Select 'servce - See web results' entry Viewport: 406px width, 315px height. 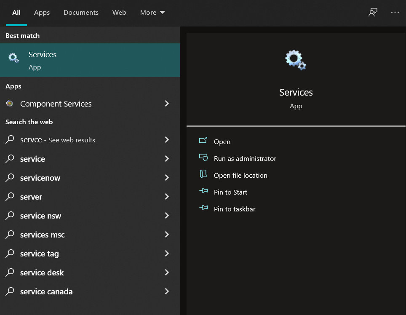[x=90, y=140]
